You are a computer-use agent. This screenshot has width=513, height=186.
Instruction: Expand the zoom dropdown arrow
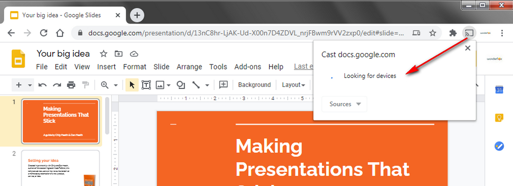115,85
